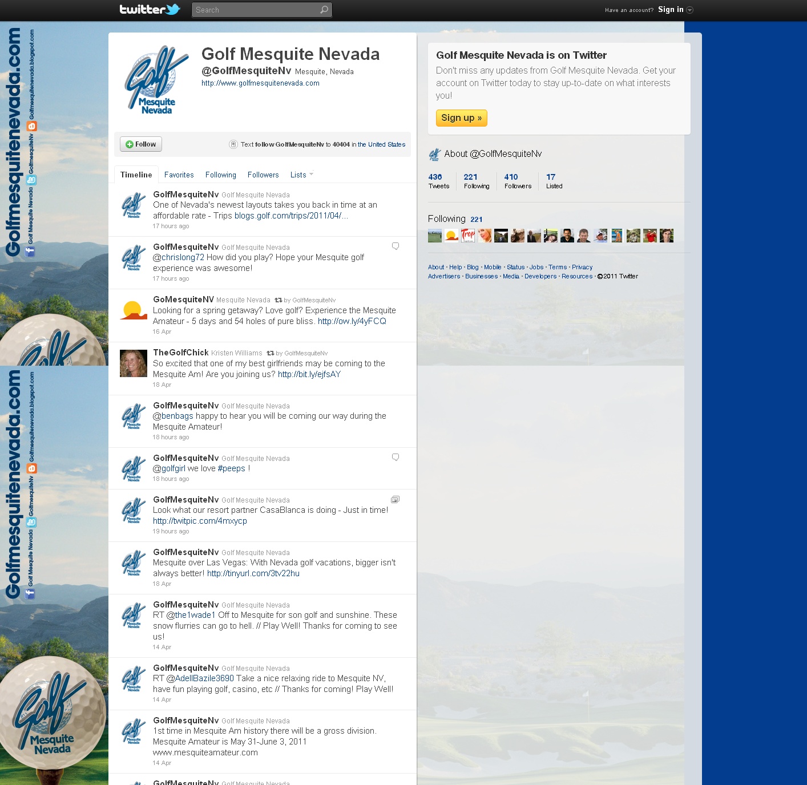Switch to the Favorites tab

click(x=179, y=175)
